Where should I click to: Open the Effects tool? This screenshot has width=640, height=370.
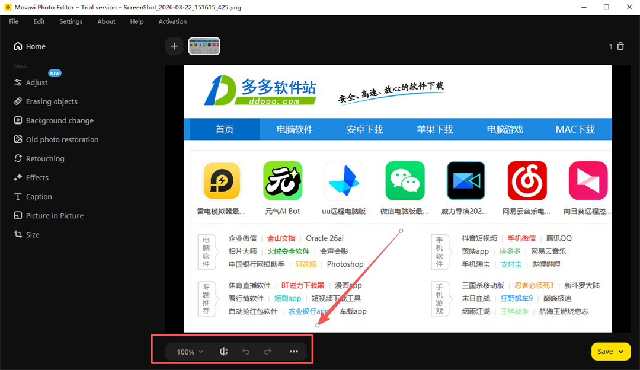click(x=31, y=178)
